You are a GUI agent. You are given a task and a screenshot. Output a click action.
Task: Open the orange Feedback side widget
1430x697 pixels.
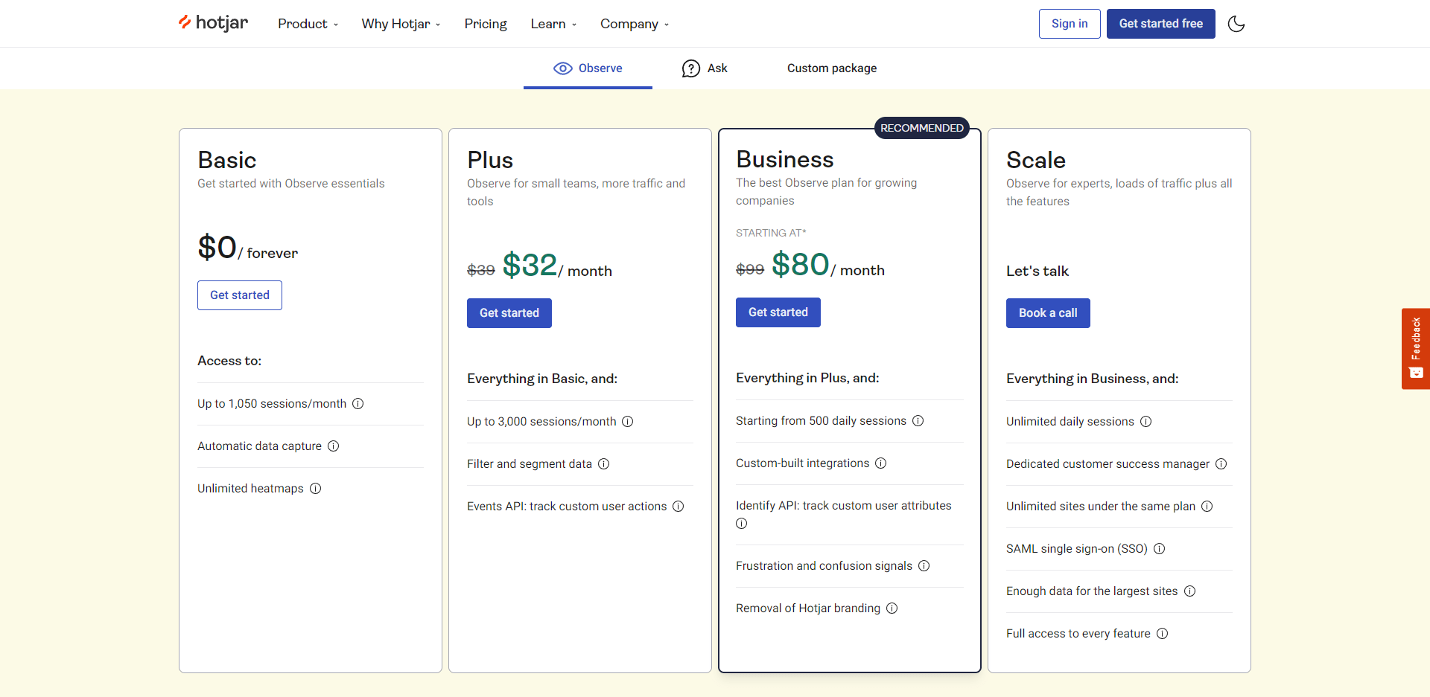pos(1415,348)
